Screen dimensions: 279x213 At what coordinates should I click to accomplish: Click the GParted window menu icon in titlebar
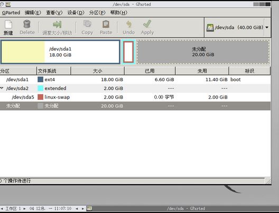click(8, 4)
